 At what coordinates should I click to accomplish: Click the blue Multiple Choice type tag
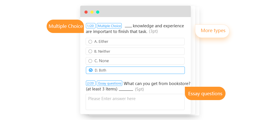109,26
